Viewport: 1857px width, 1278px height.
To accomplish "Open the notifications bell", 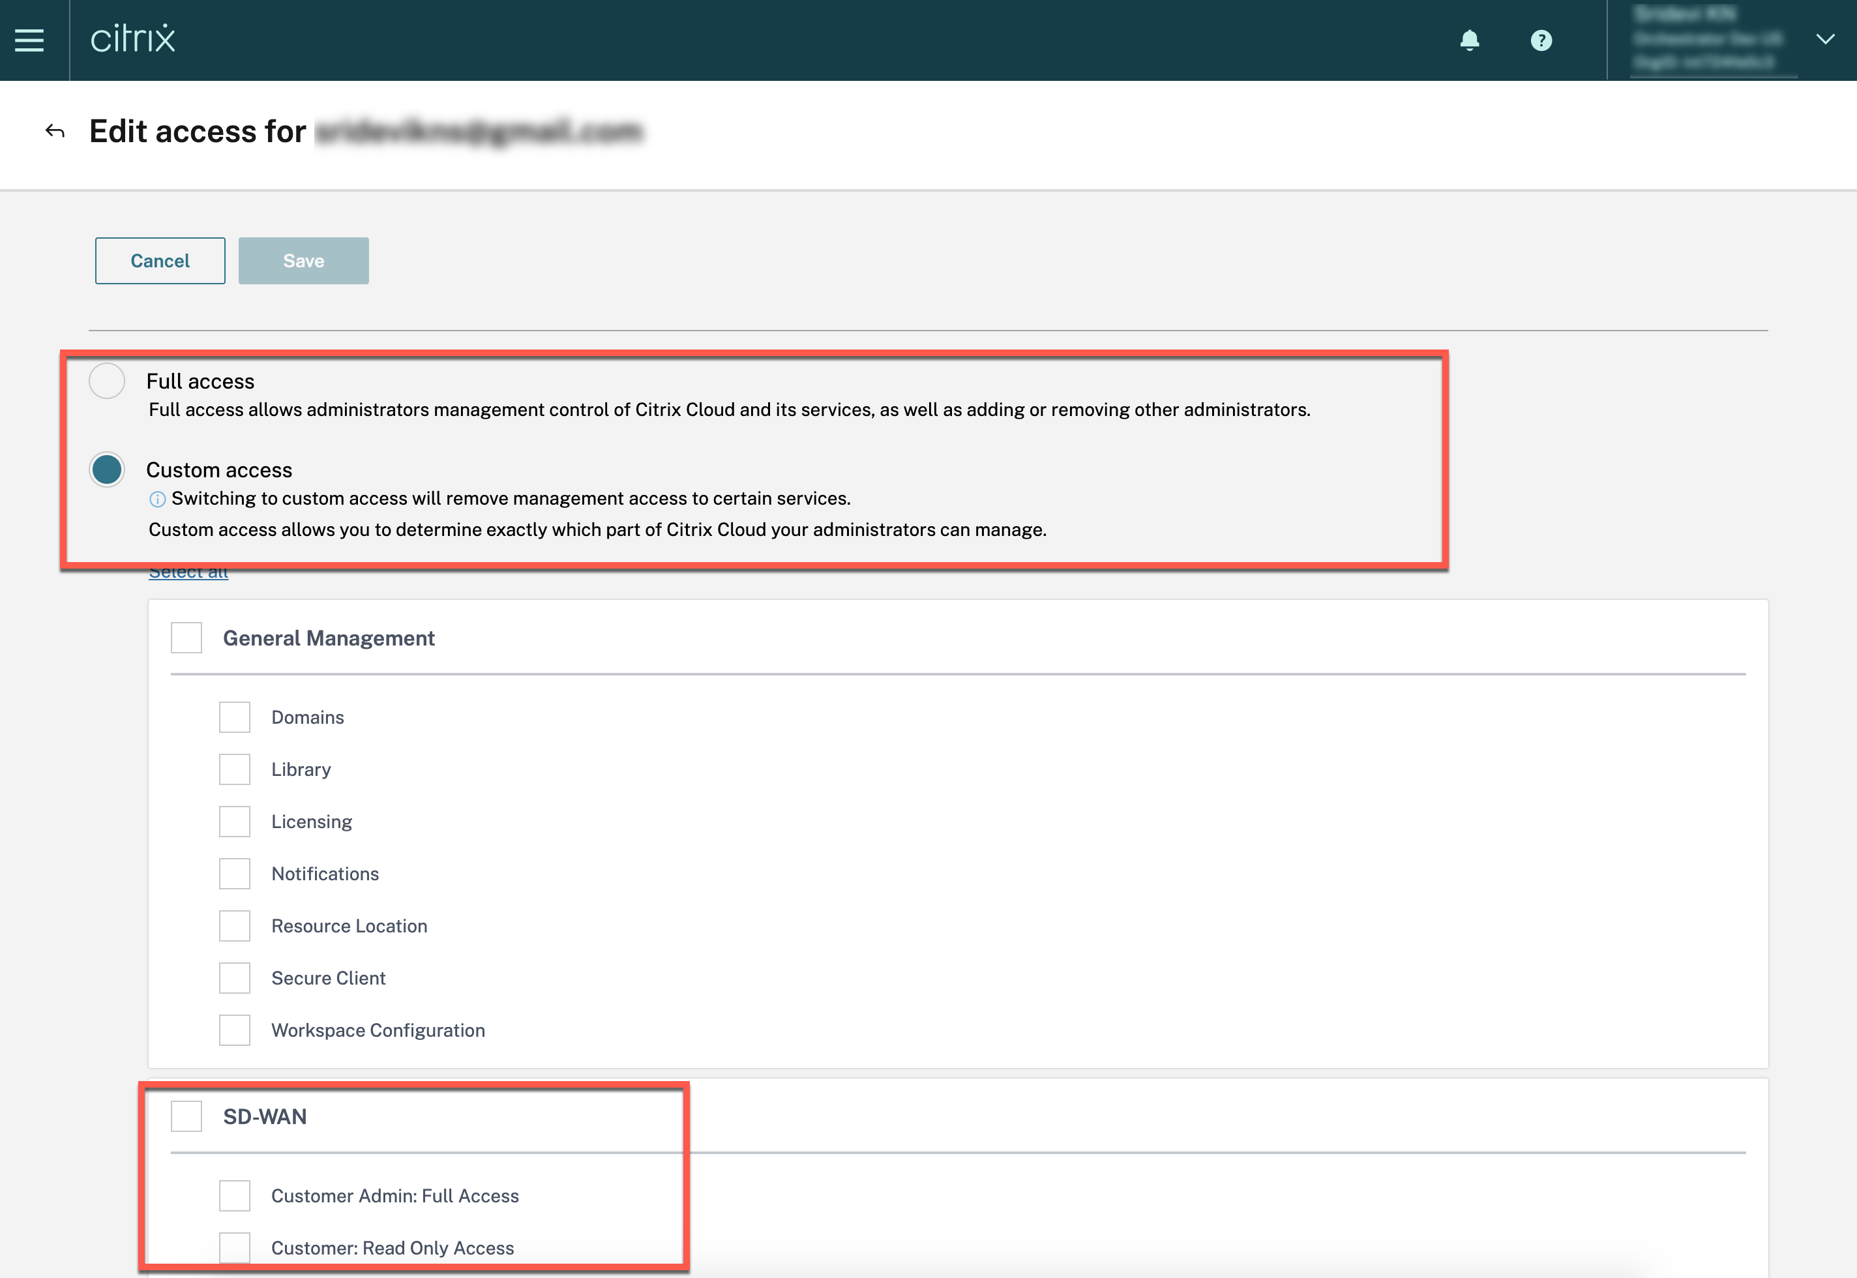I will tap(1470, 40).
